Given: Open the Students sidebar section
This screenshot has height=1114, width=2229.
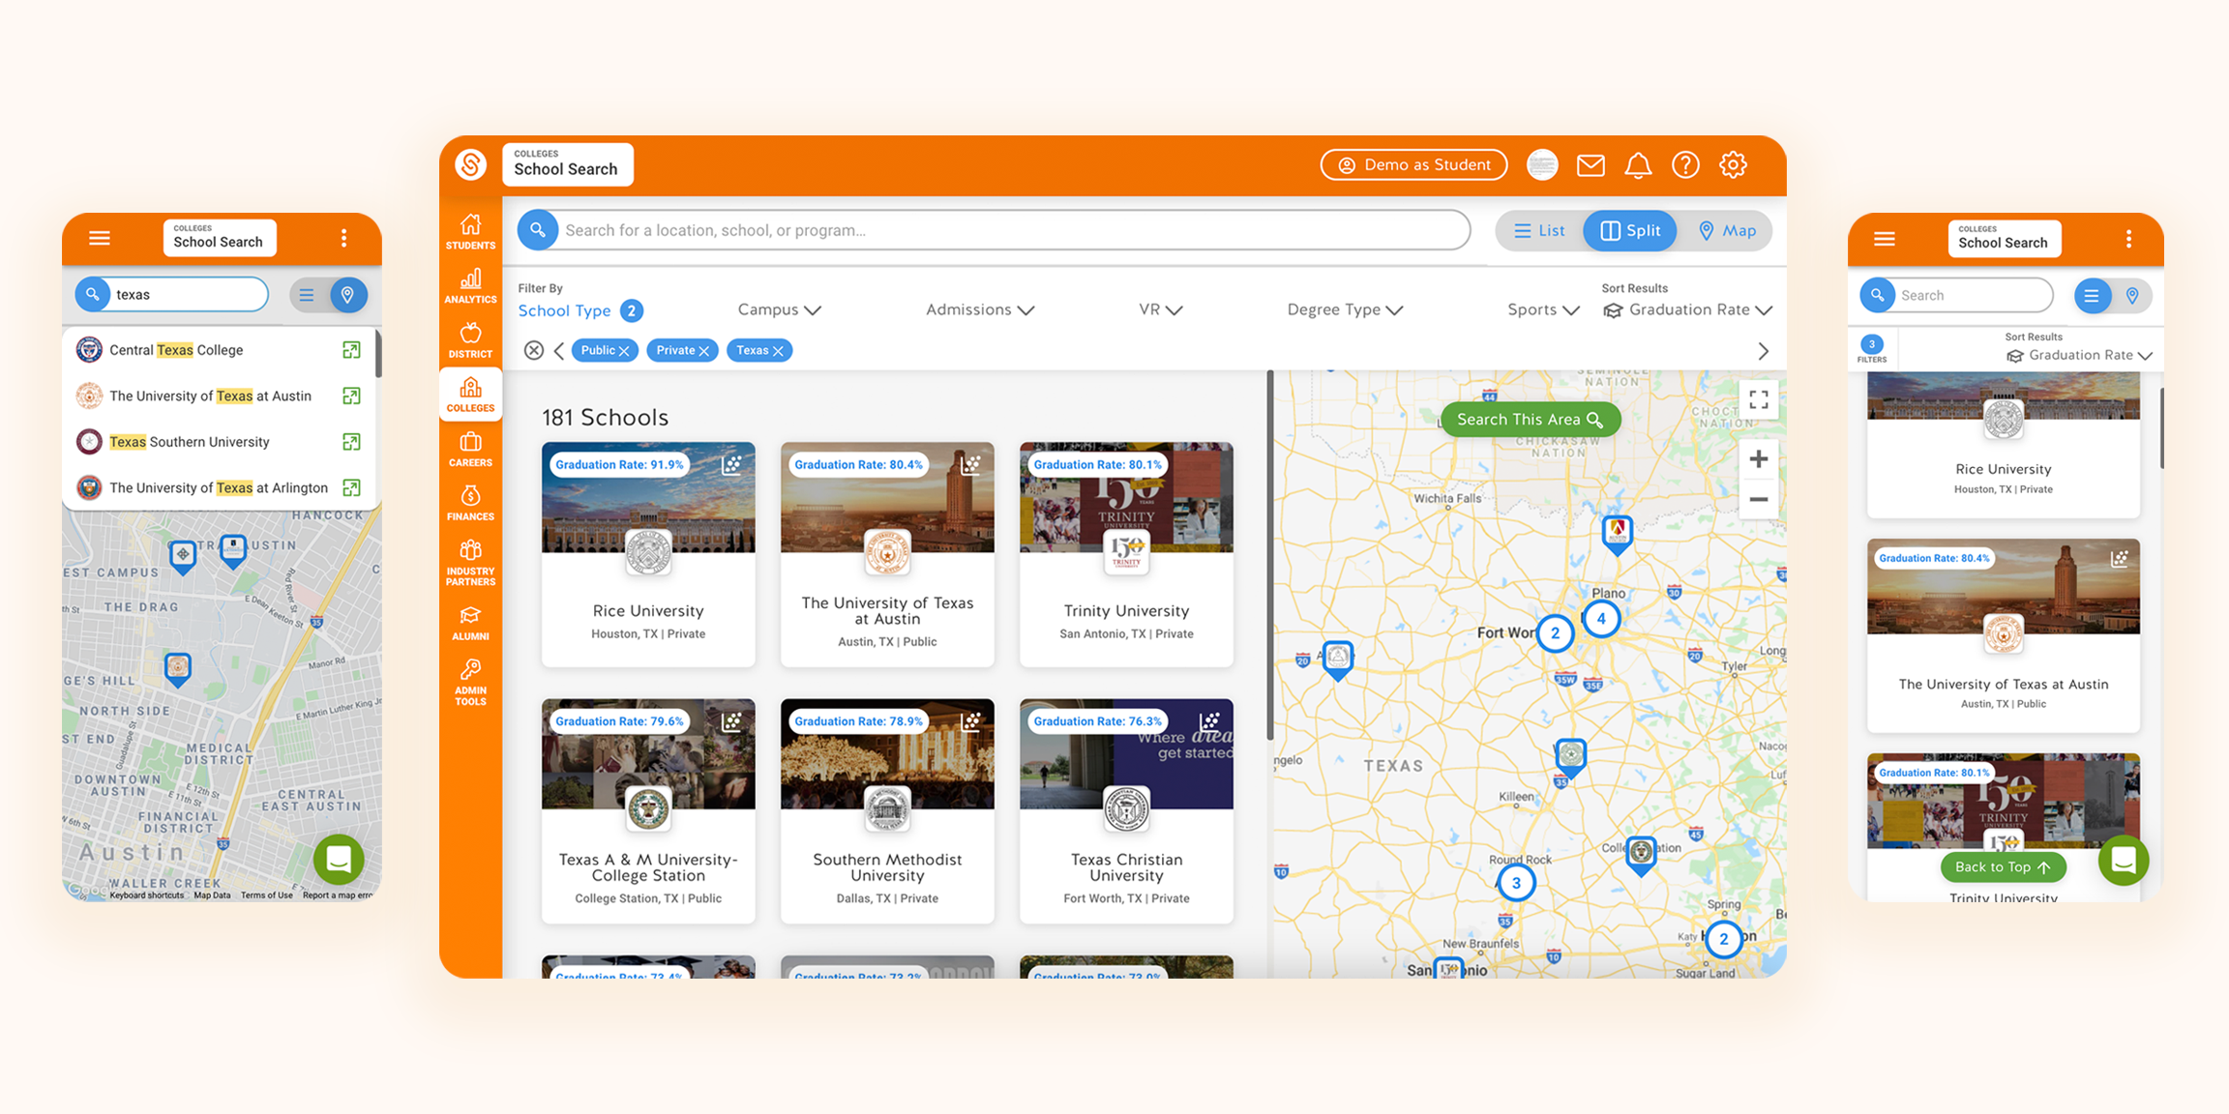Looking at the screenshot, I should [470, 232].
